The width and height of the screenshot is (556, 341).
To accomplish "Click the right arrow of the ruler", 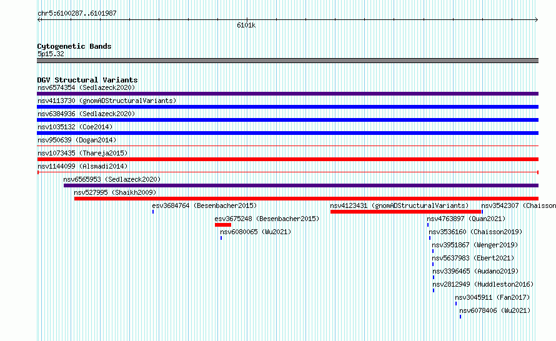I will point(536,19).
